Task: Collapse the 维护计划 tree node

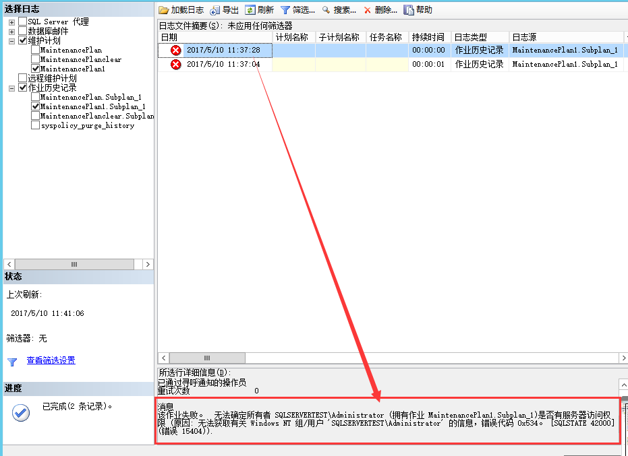Action: pos(11,41)
